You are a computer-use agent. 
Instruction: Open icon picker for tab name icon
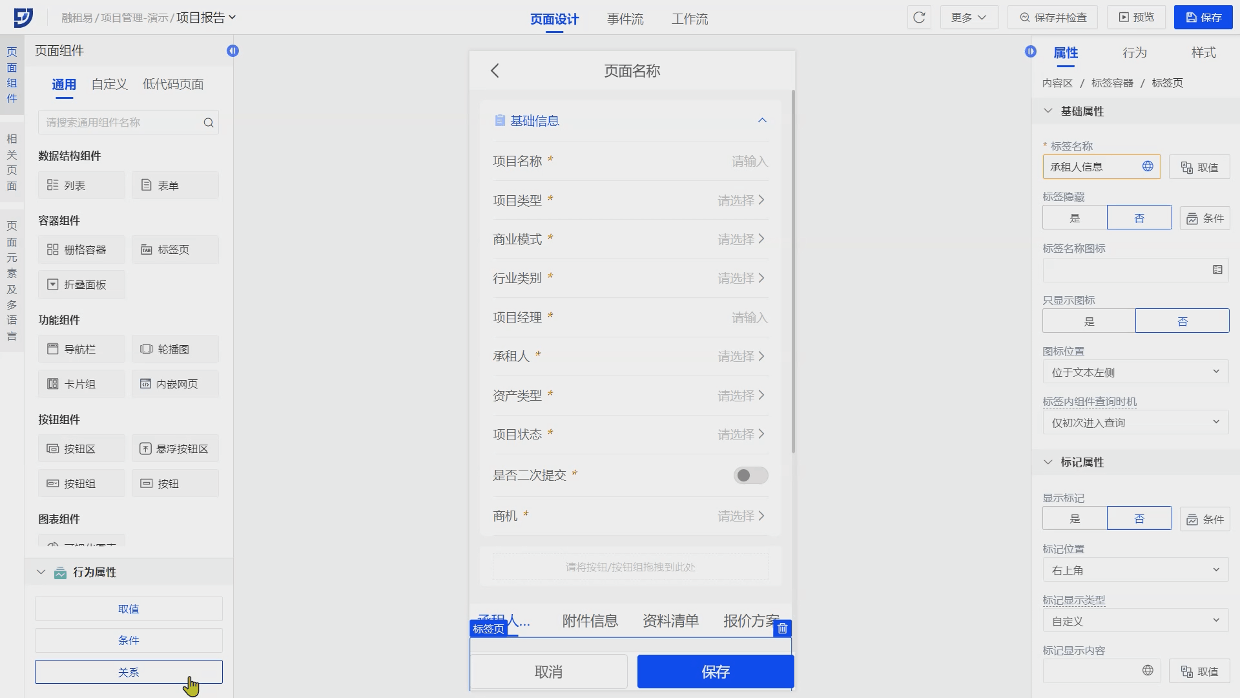click(1217, 270)
